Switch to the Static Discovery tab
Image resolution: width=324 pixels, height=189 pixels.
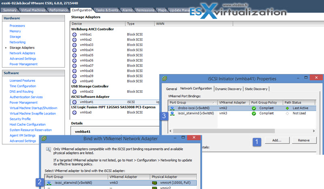point(256,89)
